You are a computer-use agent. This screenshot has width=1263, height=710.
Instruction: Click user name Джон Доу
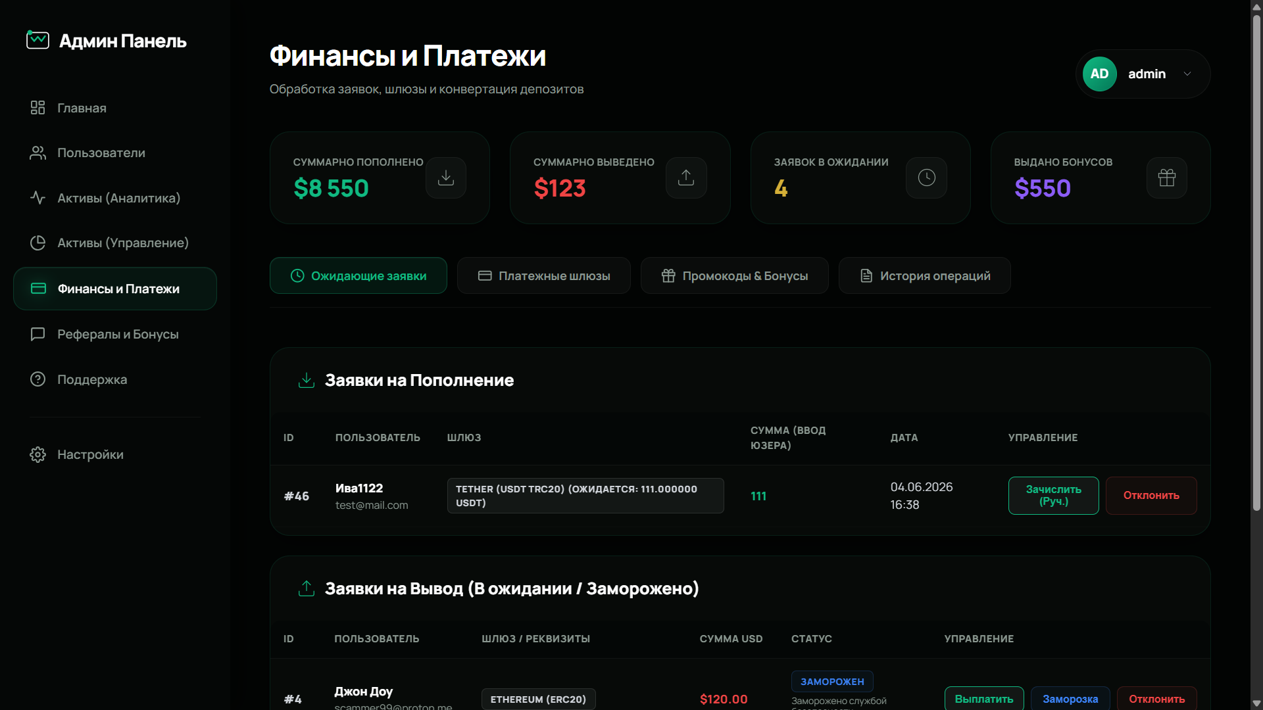click(x=363, y=691)
